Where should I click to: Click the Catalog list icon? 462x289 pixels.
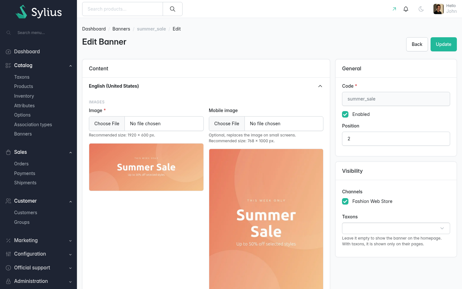8,66
